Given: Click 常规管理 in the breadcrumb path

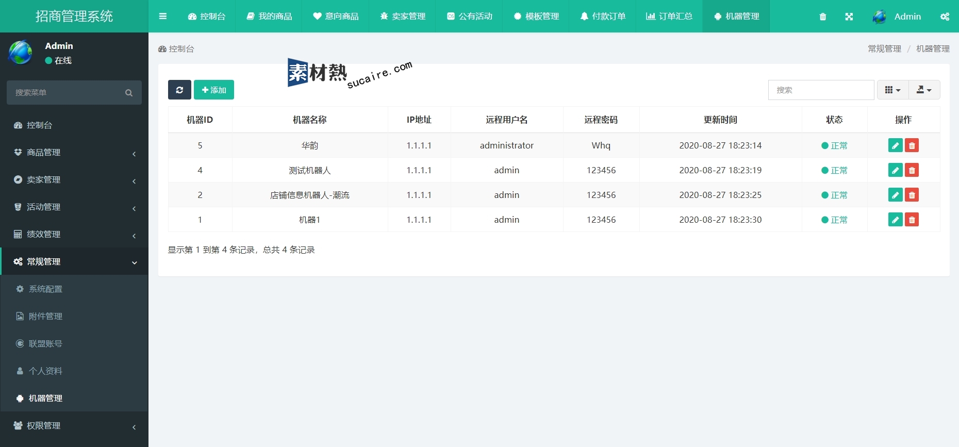Looking at the screenshot, I should 884,48.
